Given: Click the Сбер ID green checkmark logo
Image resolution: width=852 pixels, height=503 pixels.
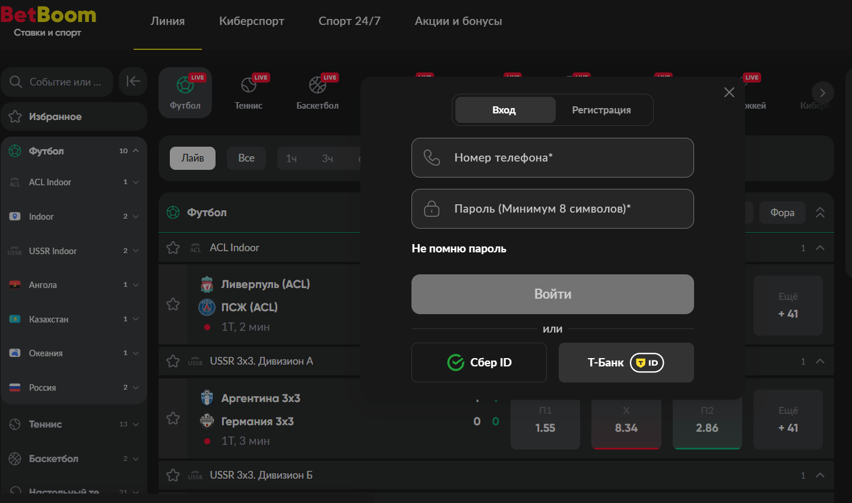Looking at the screenshot, I should (x=455, y=362).
